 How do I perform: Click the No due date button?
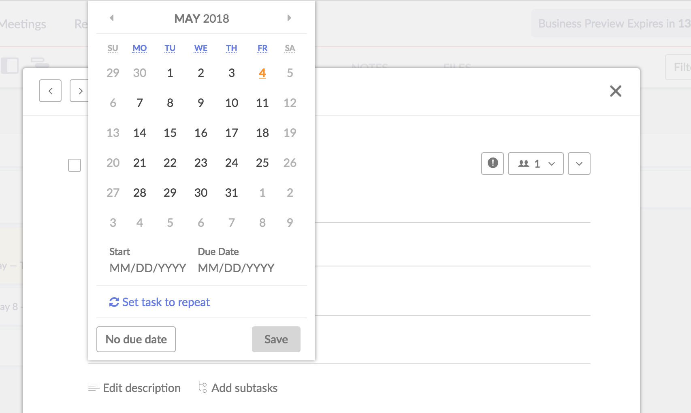coord(136,339)
